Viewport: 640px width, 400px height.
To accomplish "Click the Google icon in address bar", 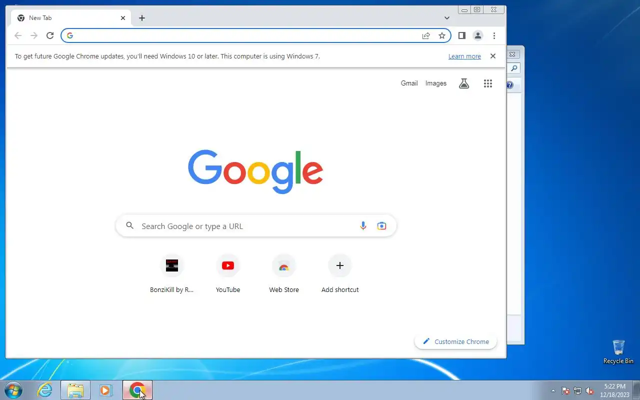I will (x=70, y=35).
